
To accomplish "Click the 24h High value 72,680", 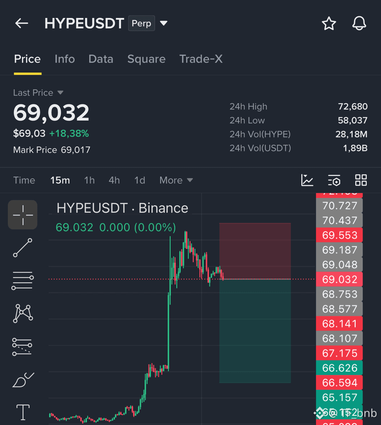I will pyautogui.click(x=352, y=106).
